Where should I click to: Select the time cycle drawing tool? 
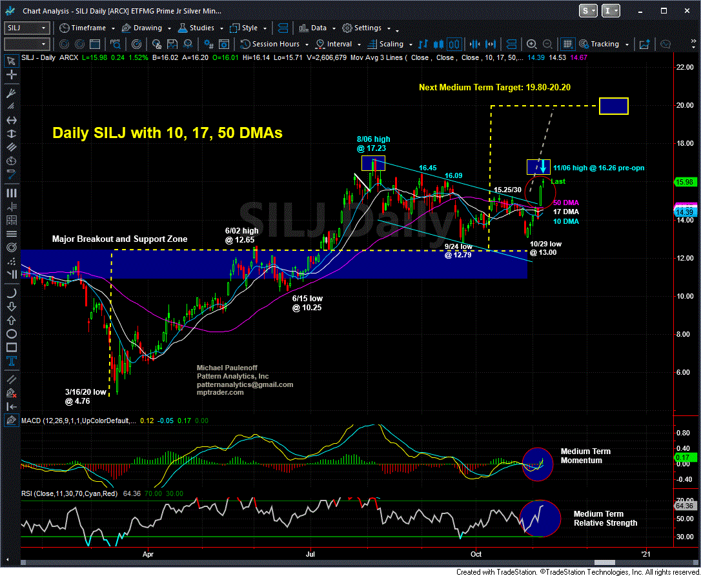[11, 161]
